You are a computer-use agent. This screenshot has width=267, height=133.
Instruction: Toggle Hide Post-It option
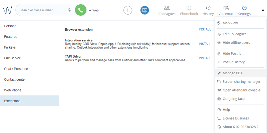pos(240,54)
